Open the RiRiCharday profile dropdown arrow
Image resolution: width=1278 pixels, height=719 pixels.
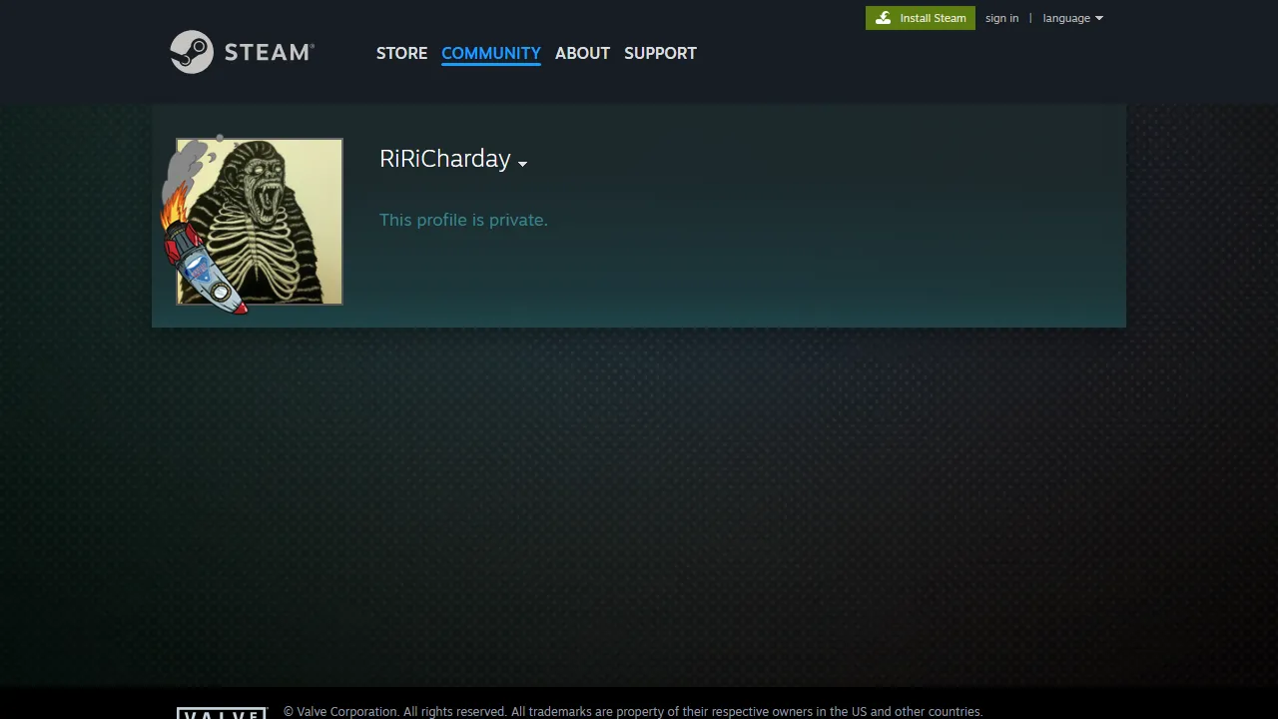point(523,164)
